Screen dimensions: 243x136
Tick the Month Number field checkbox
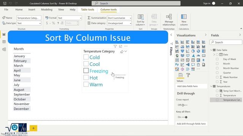click(x=217, y=68)
